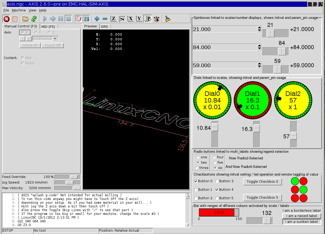Open the Machine menu
This screenshot has width=325, height=234.
tap(19, 10)
